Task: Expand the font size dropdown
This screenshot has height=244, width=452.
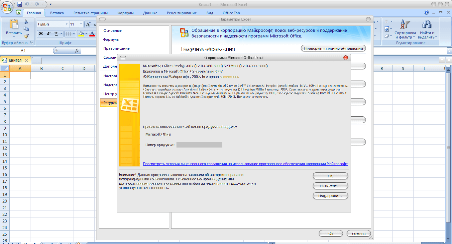Action: (81, 24)
